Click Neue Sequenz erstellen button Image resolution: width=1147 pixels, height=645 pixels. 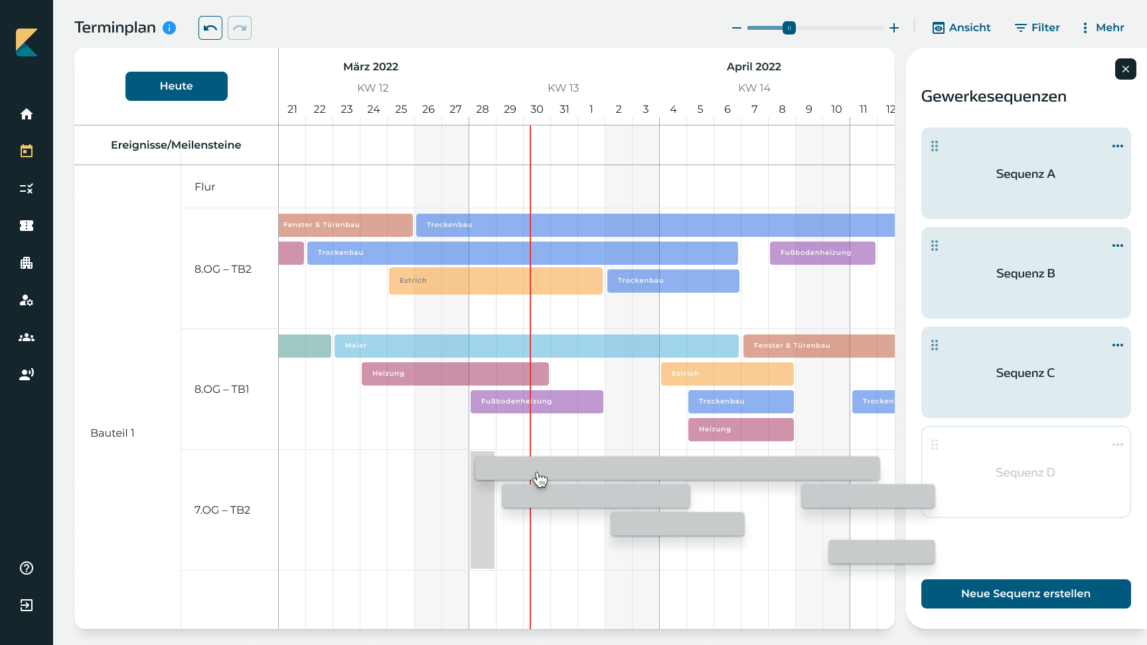pyautogui.click(x=1026, y=594)
